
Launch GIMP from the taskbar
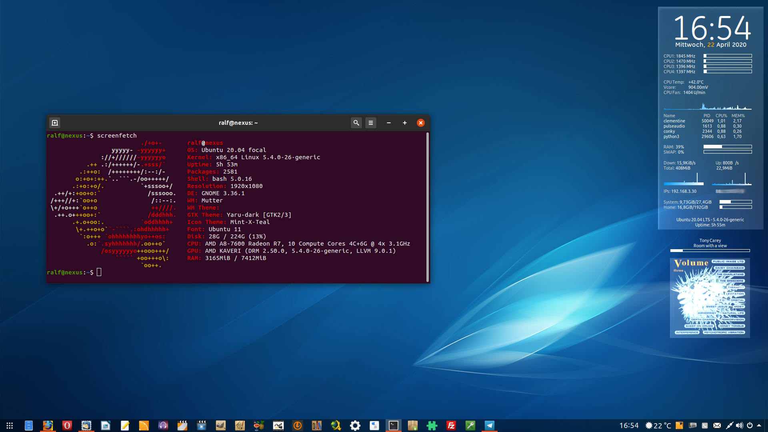coord(221,426)
